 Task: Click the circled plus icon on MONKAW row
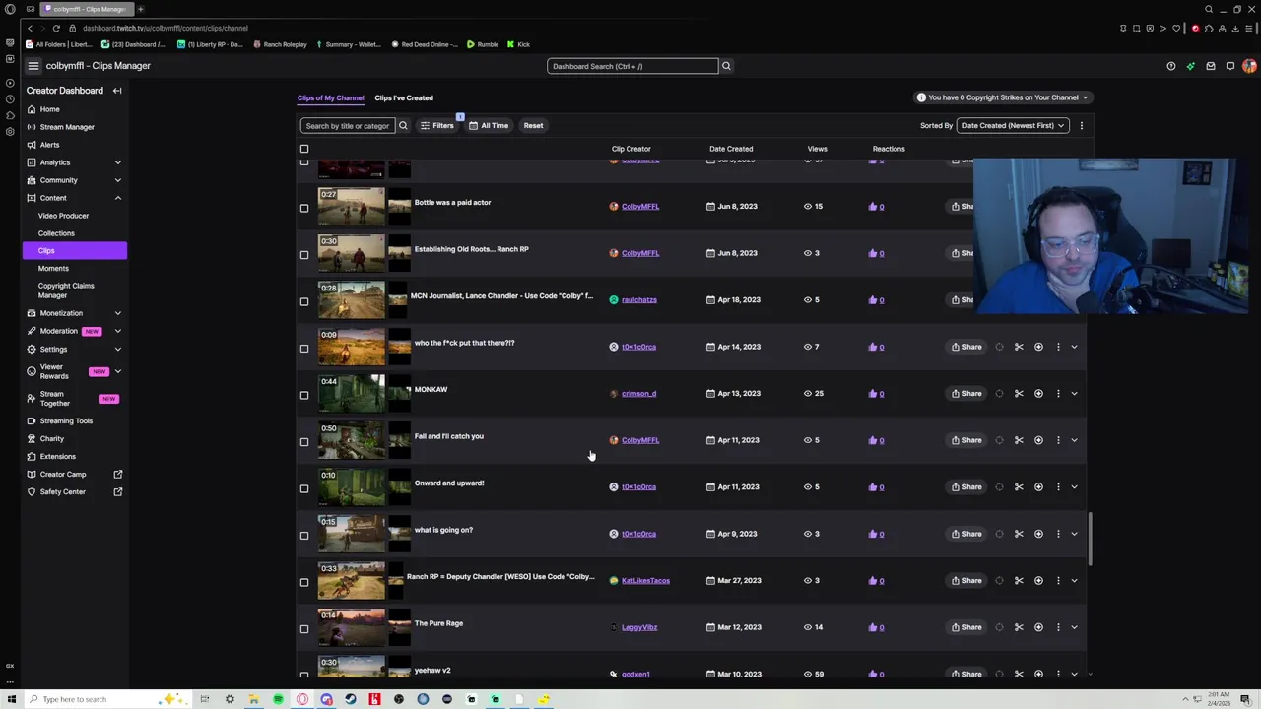(1038, 393)
